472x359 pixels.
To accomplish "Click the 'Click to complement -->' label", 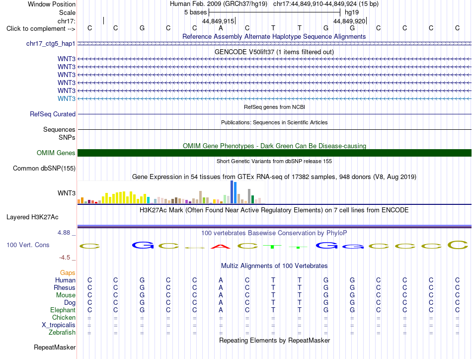I will tap(41, 29).
